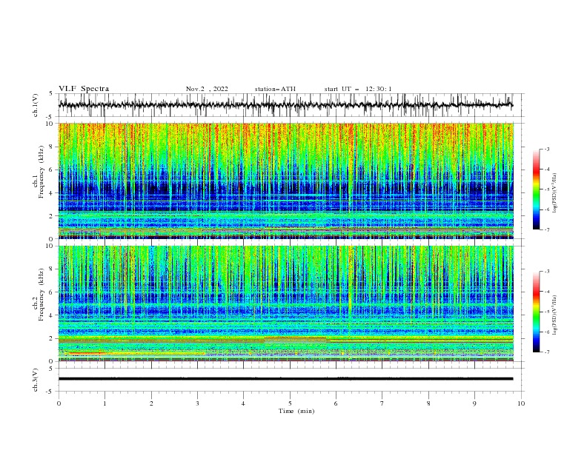The image size is (587, 453).
Task: Click the ch.1 spectrogram color bar
Action: tap(537, 189)
